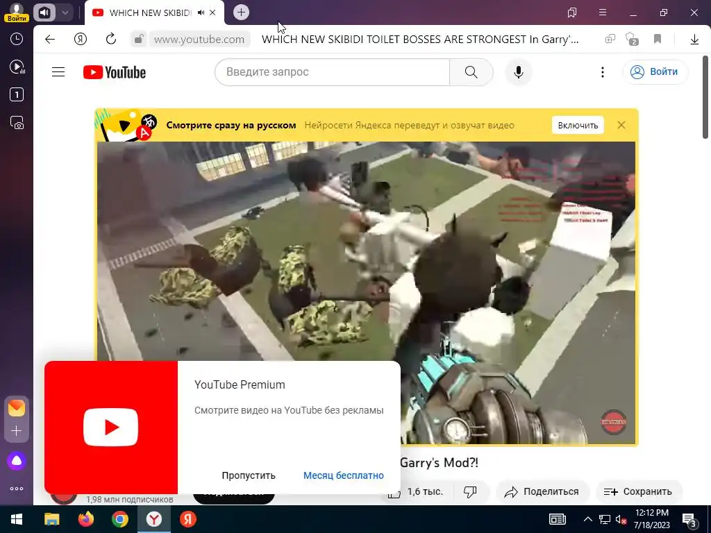Open sidebar more options three dots

pos(17,489)
